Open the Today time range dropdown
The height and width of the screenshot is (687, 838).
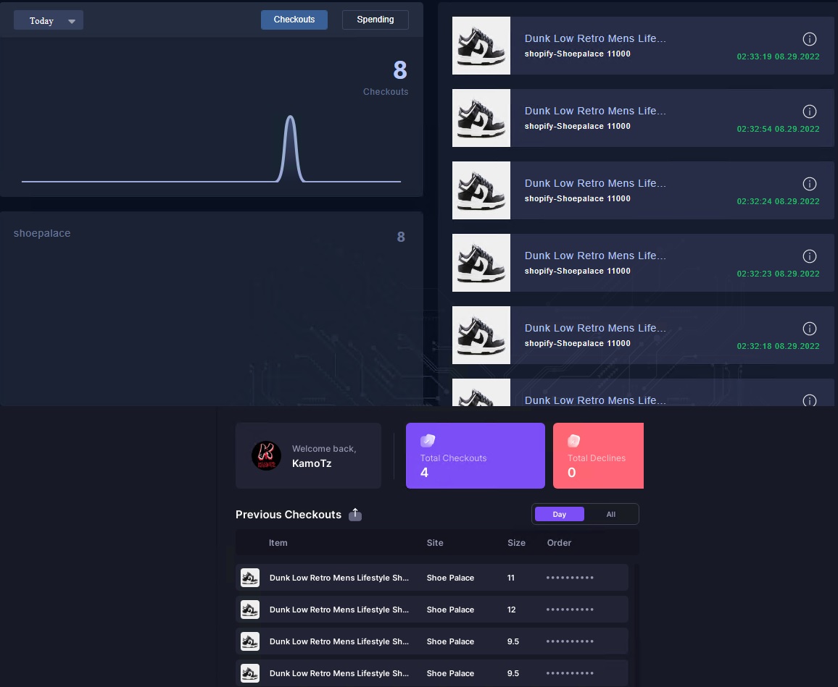point(48,20)
